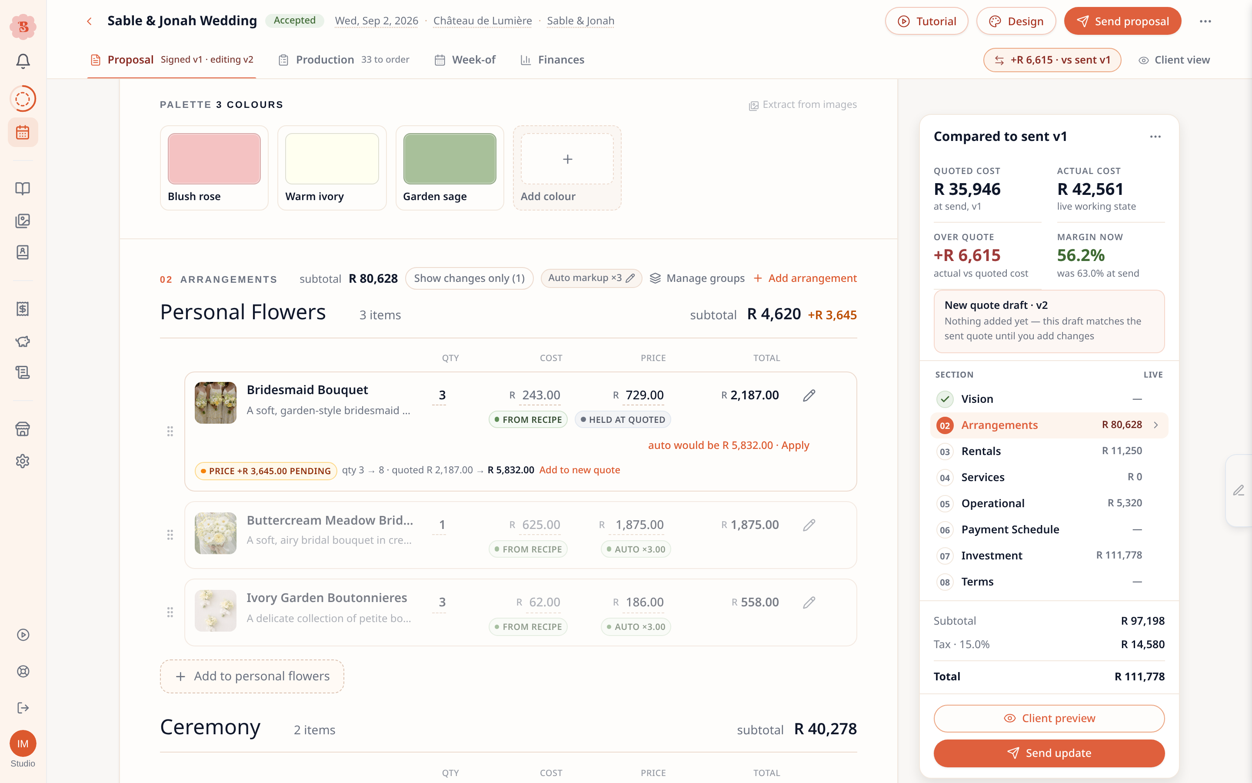Click Send proposal button

pos(1122,21)
